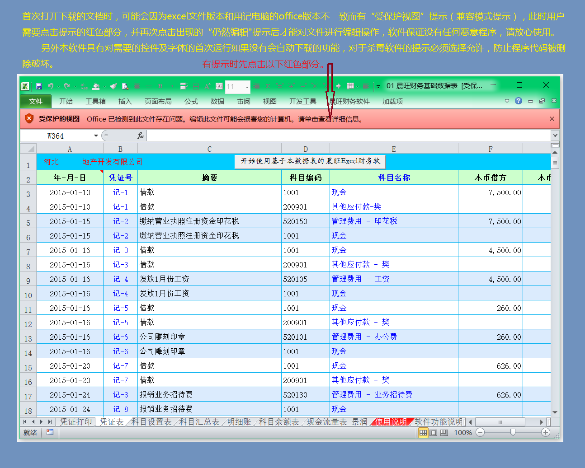
Task: Open the font size dropdown showing 11
Action: [247, 86]
